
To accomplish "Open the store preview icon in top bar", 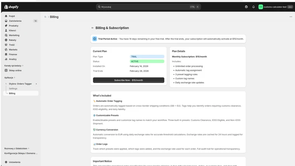I will 246,7.
